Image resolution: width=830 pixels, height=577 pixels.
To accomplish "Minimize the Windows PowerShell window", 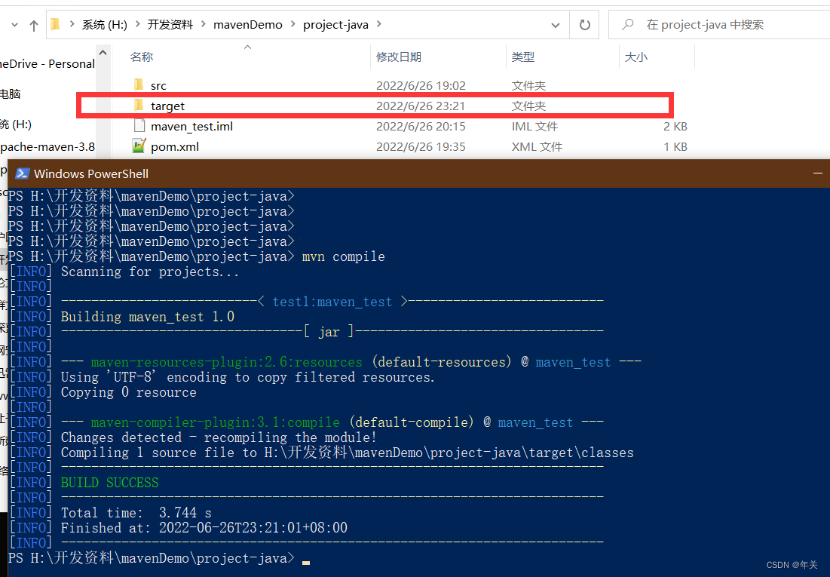I will 817,173.
